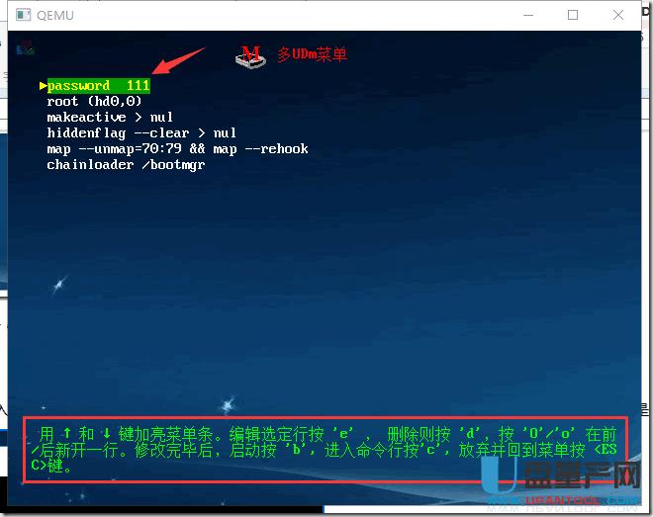
Task: Click the yellow arrow marker beside password
Action: (x=43, y=86)
